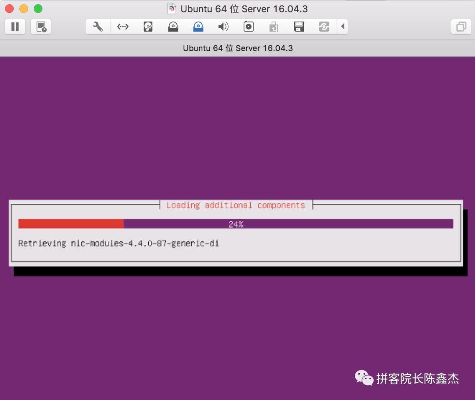Click the camera device icon in the toolbar
The width and height of the screenshot is (475, 400).
pyautogui.click(x=248, y=26)
